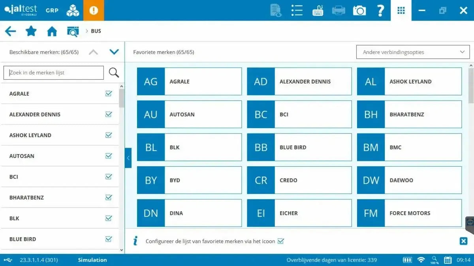Screen dimensions: 474x266
Task: Select the DAEWOO brand tile
Action: 409,180
